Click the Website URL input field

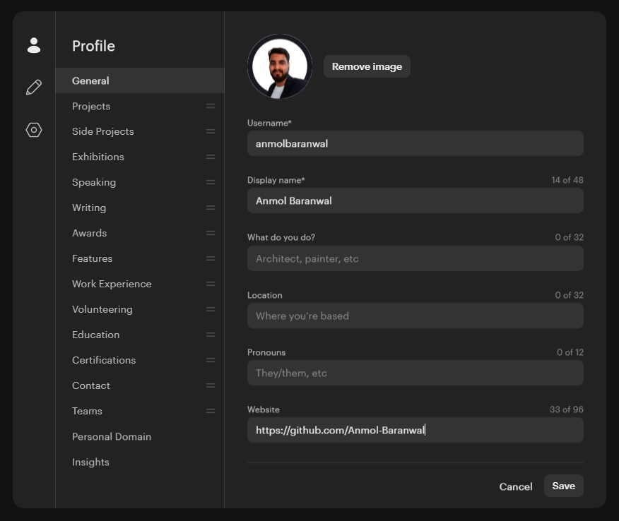(x=415, y=430)
